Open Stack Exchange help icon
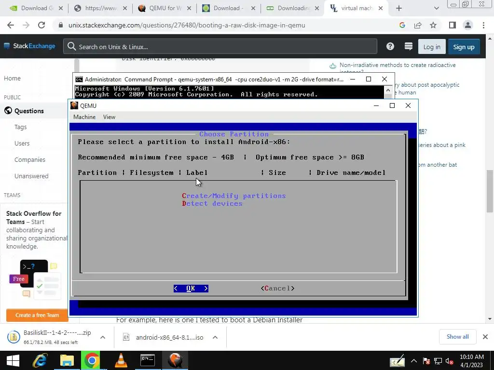494x370 pixels. click(x=390, y=47)
